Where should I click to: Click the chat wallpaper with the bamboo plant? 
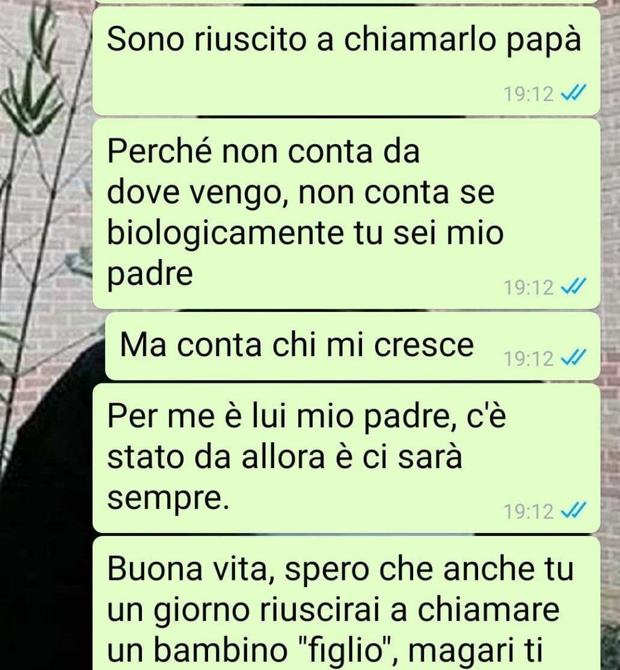click(x=45, y=171)
